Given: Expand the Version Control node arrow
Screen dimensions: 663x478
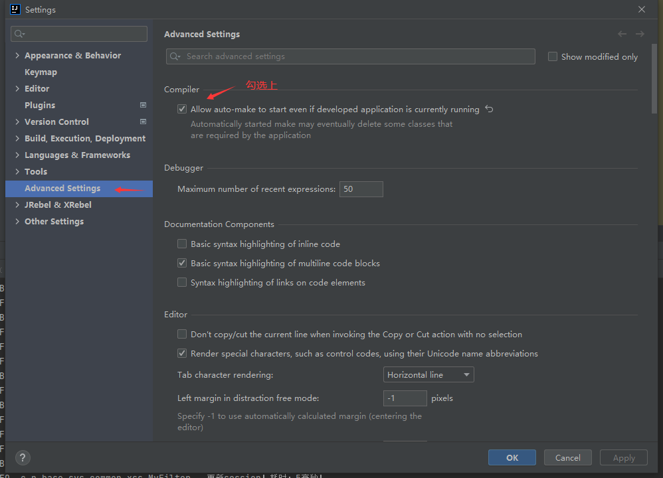Looking at the screenshot, I should 17,121.
